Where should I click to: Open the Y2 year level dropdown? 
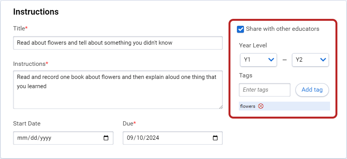coord(310,60)
